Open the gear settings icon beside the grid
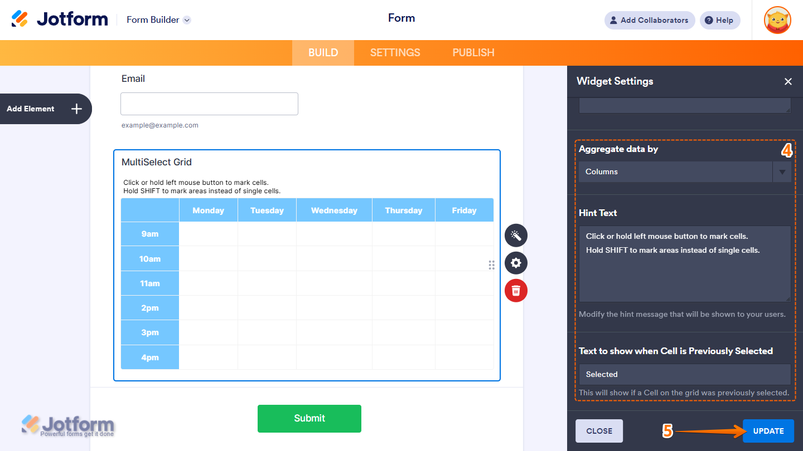803x451 pixels. [516, 263]
